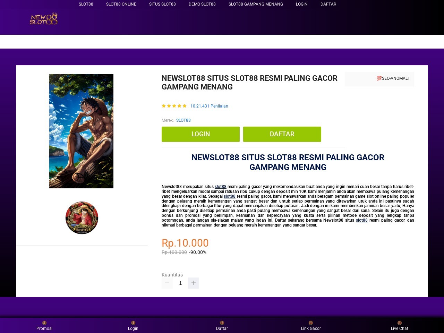Open Live Chat in bottom bar
Screen dimensions: 444x333
pos(400,326)
